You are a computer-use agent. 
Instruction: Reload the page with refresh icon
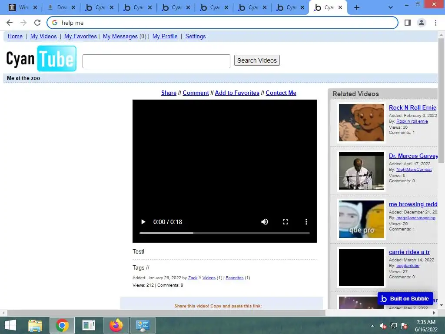point(37,23)
